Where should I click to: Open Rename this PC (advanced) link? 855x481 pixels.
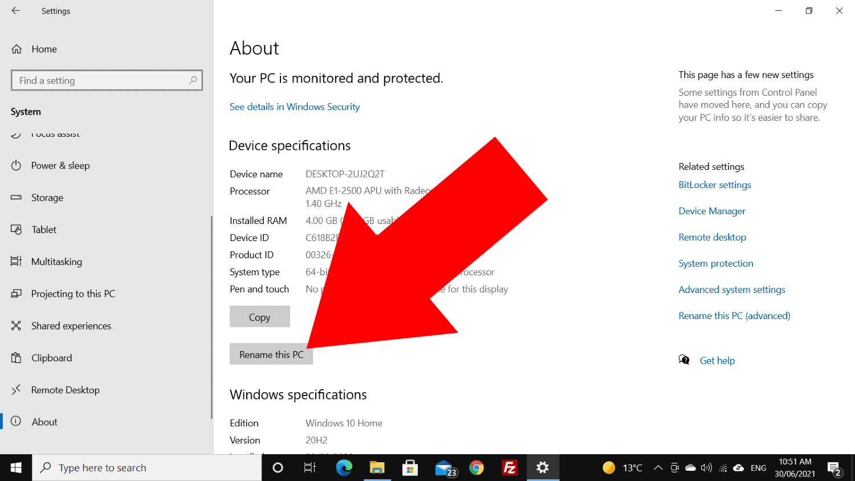pyautogui.click(x=734, y=316)
